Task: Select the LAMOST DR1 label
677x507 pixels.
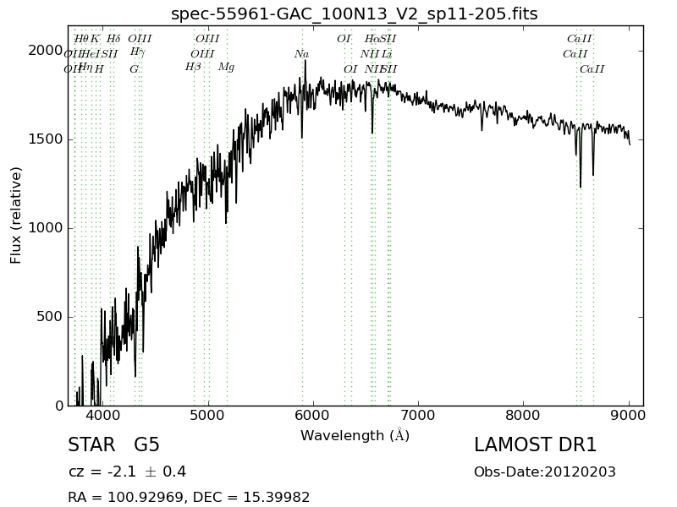Action: click(535, 444)
